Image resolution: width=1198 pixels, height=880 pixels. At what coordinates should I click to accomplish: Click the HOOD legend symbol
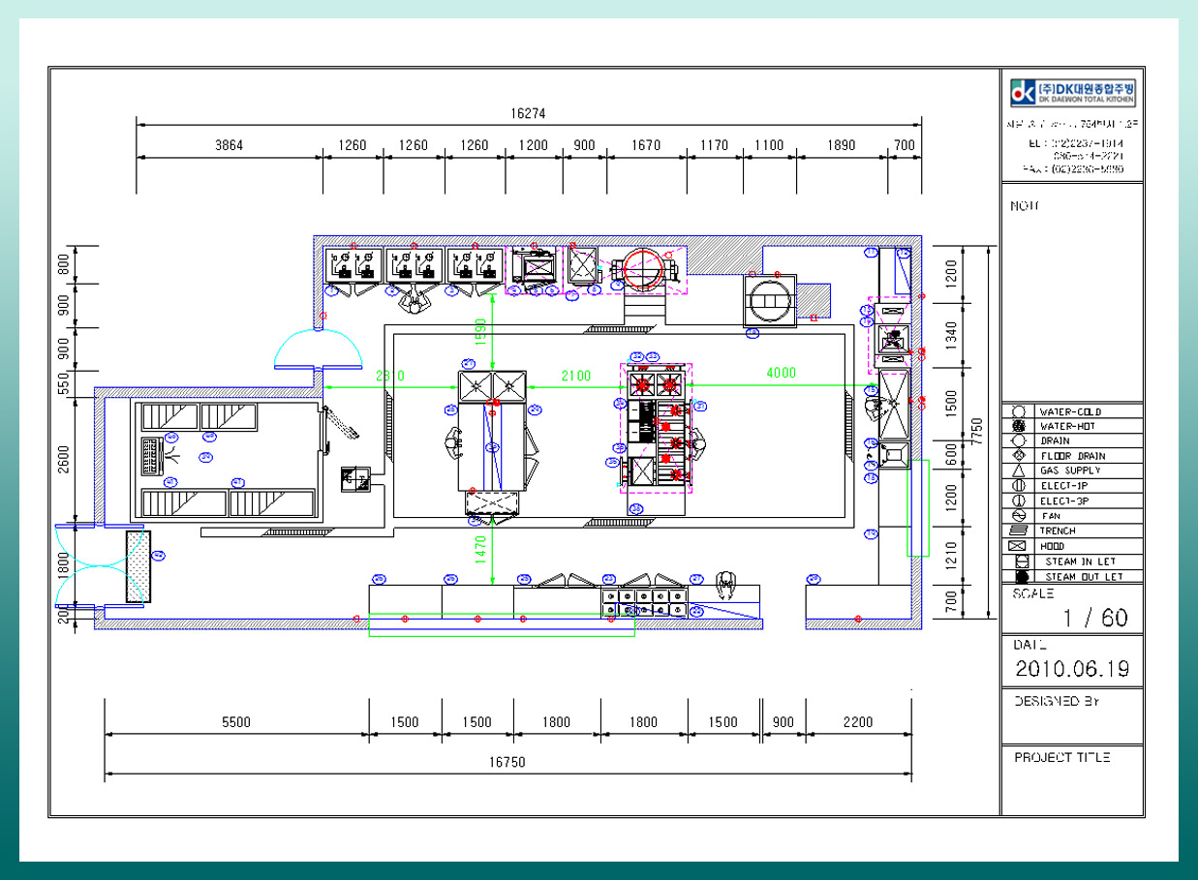point(1018,546)
